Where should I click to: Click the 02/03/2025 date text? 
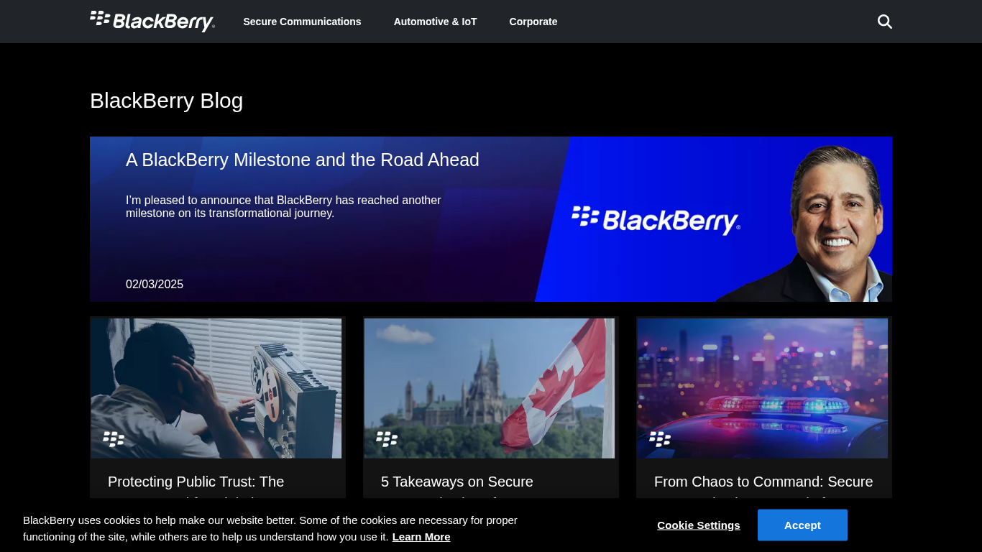point(155,284)
